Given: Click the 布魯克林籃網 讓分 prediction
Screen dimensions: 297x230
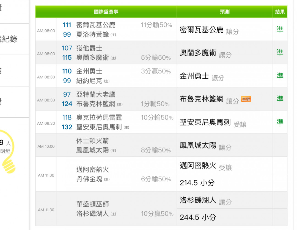Looking at the screenshot, I should (209, 100).
